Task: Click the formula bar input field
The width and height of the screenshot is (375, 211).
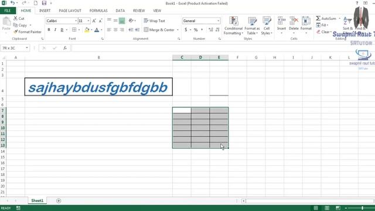Action: 223,48
